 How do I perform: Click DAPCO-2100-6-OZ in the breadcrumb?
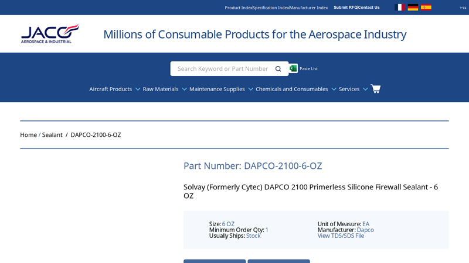(96, 135)
